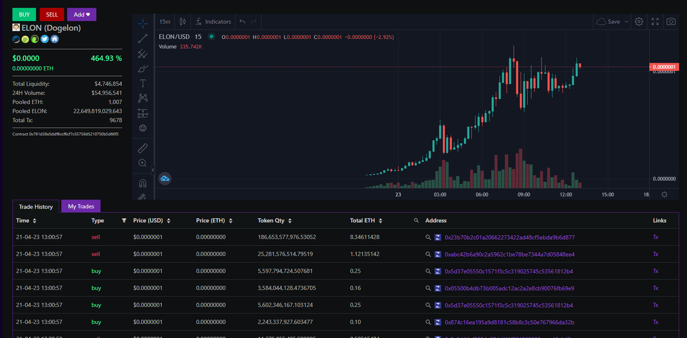Open the emoji icons tool
This screenshot has width=687, height=338.
click(143, 128)
